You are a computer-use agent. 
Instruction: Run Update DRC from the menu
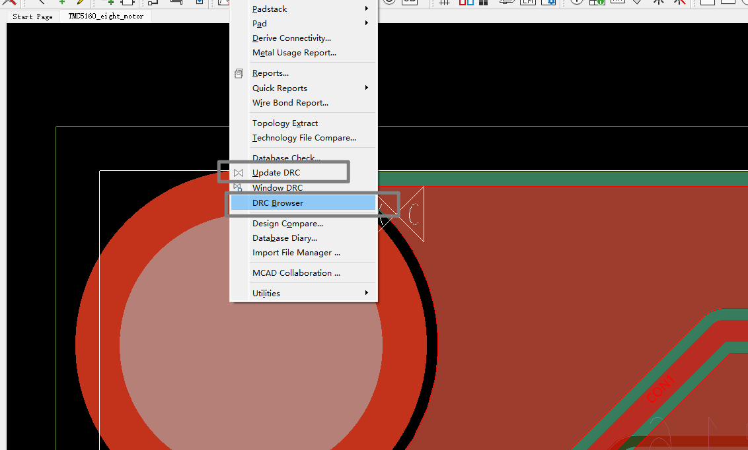point(304,172)
